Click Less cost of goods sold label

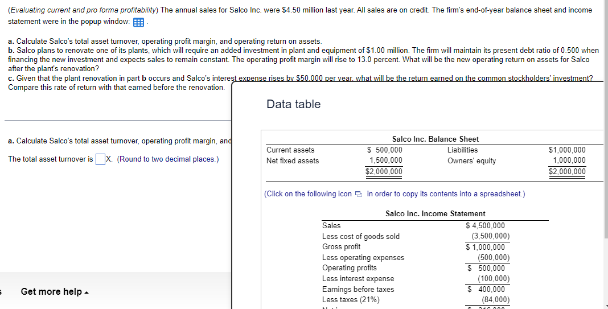[x=360, y=236]
